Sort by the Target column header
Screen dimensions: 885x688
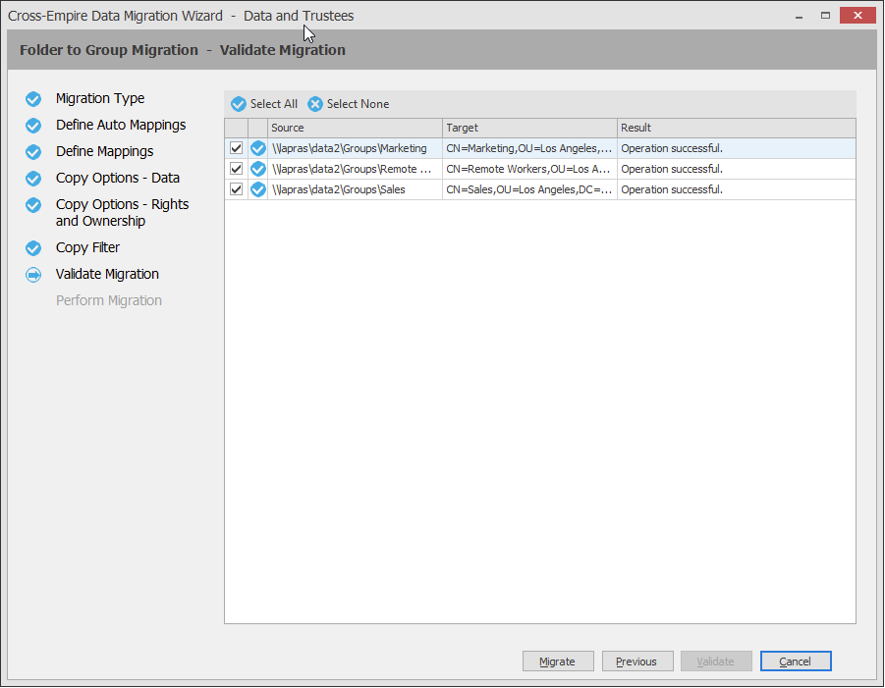coord(529,128)
